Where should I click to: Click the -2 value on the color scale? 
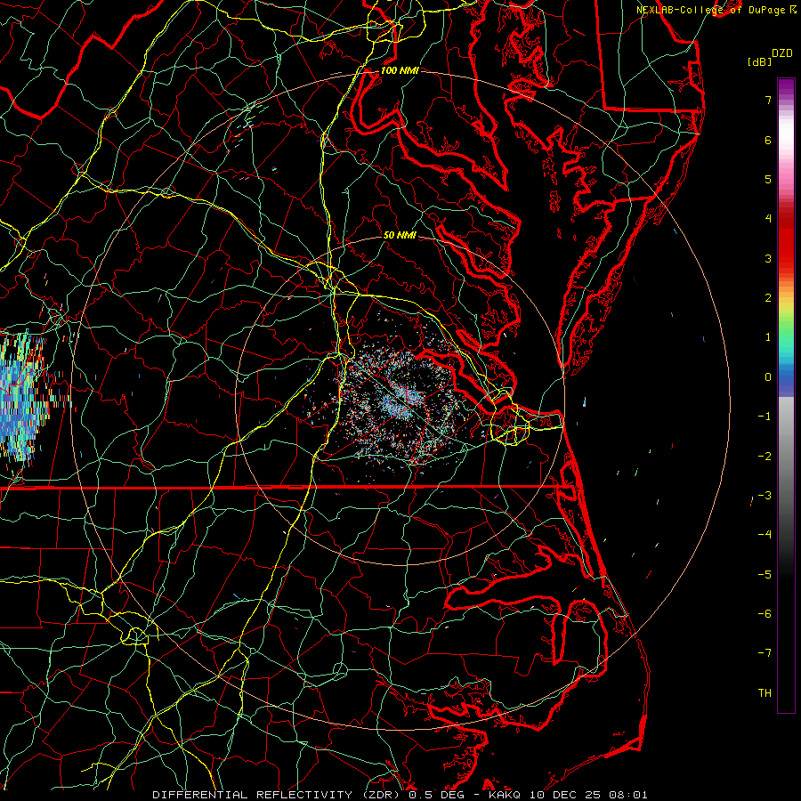click(x=765, y=457)
